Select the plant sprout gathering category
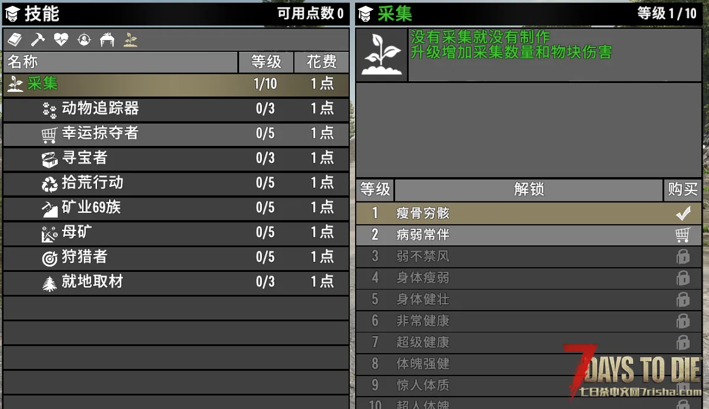Viewport: 709px width, 409px height. pos(130,39)
